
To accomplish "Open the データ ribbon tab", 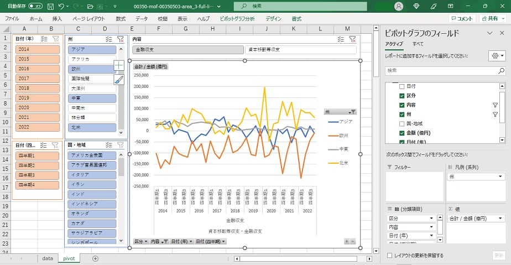I will click(x=142, y=18).
